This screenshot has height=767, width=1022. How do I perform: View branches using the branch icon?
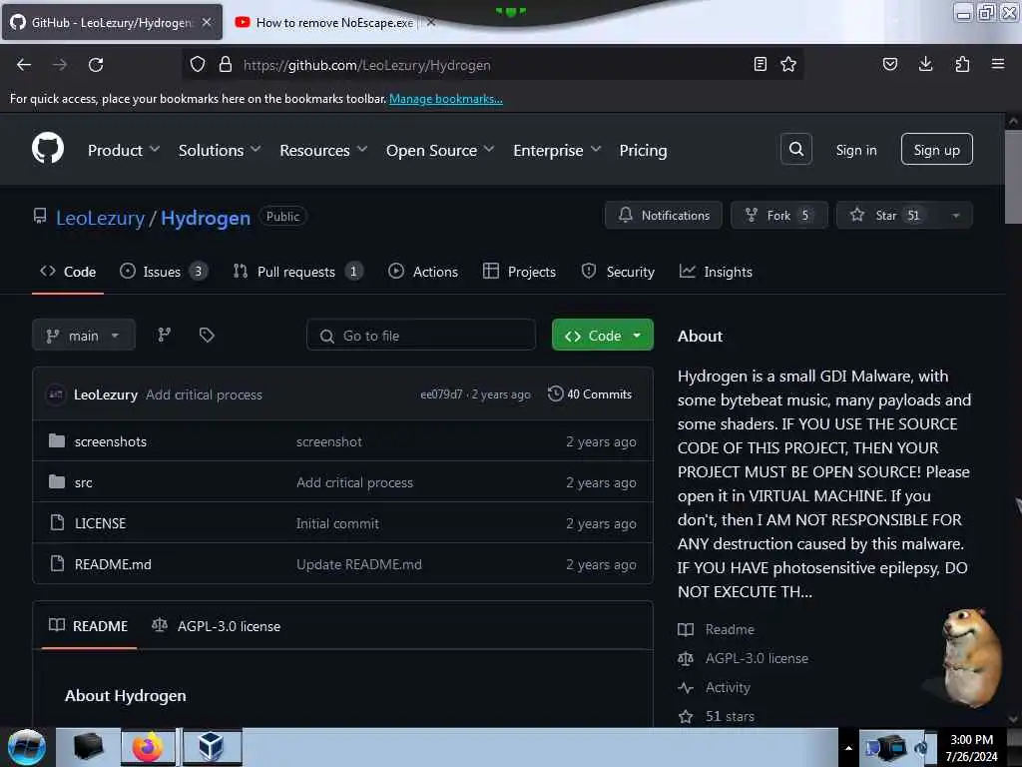coord(165,336)
